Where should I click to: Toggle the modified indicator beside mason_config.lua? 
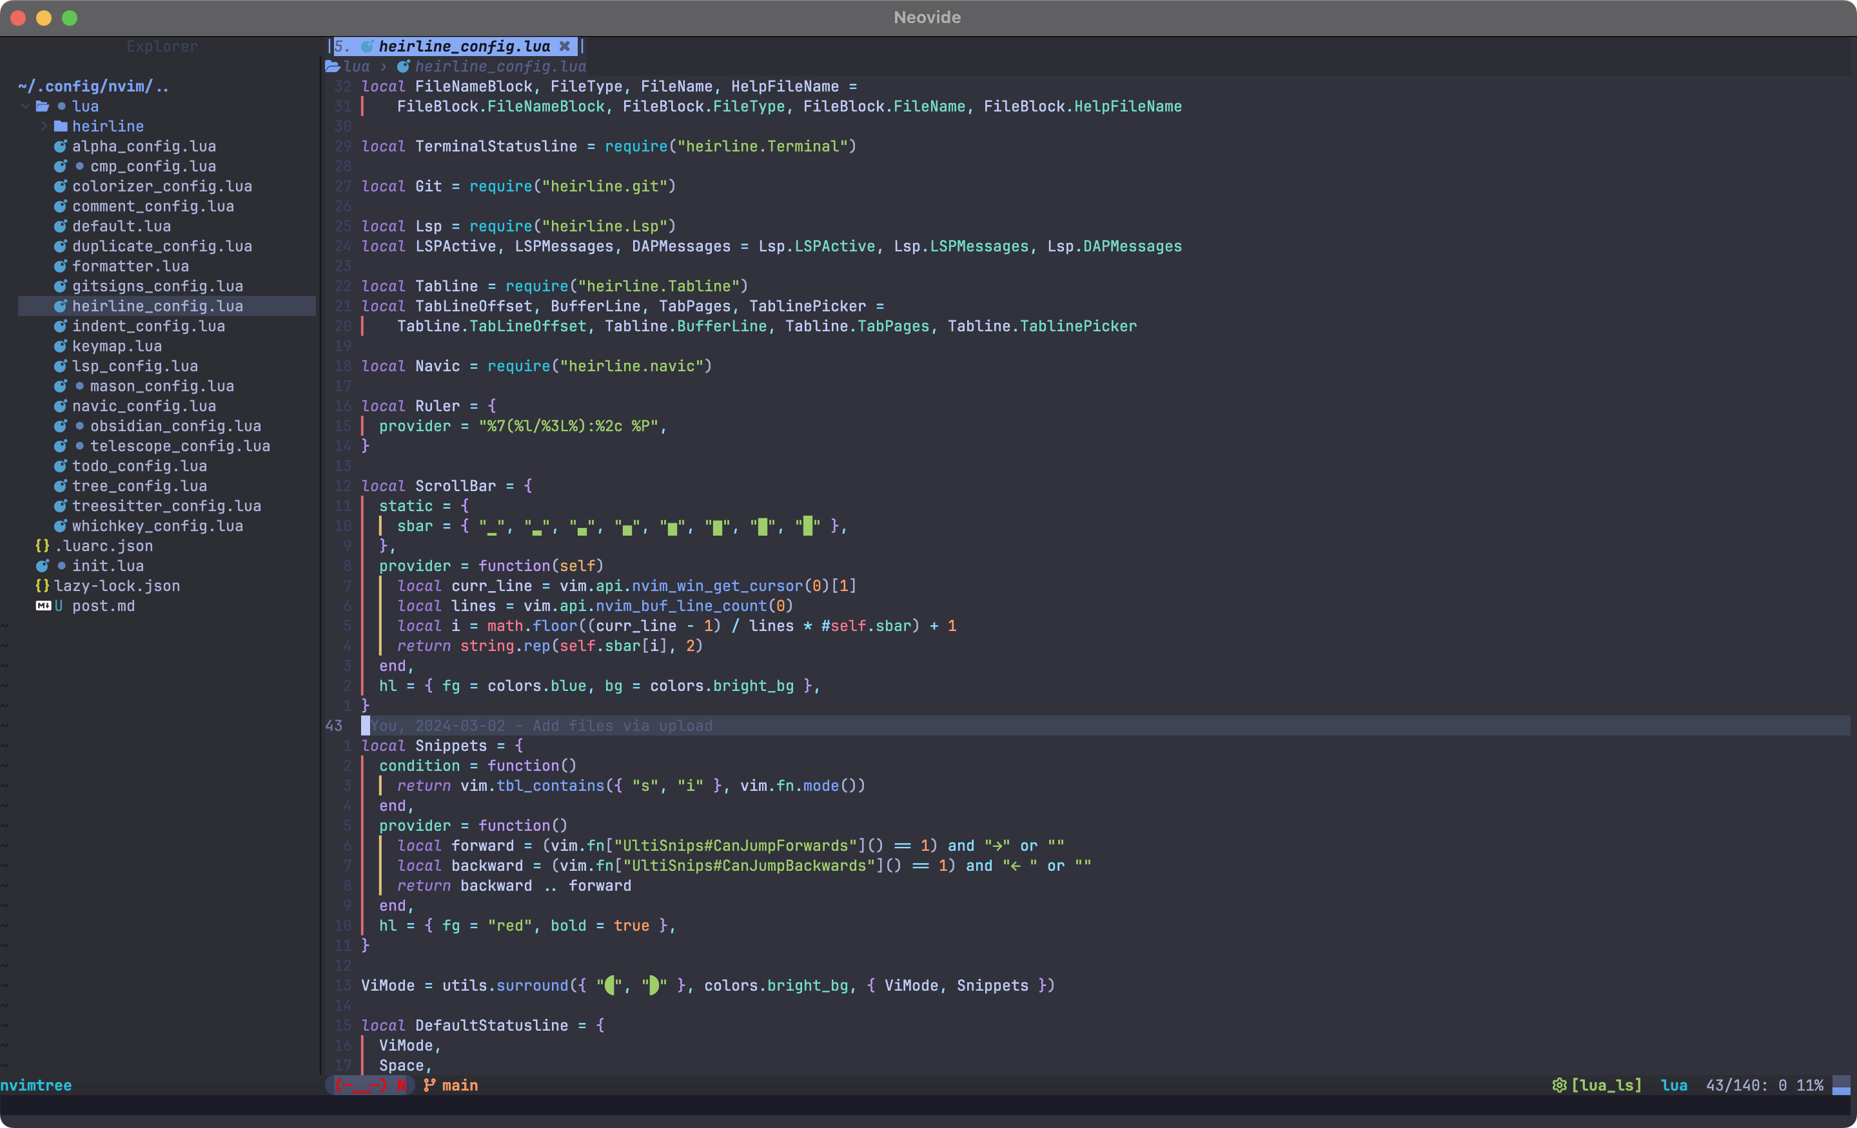click(x=80, y=386)
